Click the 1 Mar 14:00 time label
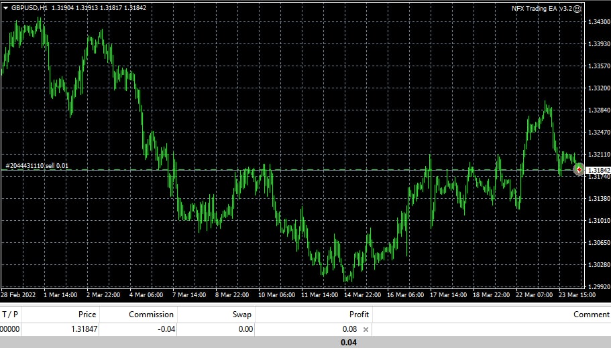The image size is (611, 348). click(x=60, y=294)
